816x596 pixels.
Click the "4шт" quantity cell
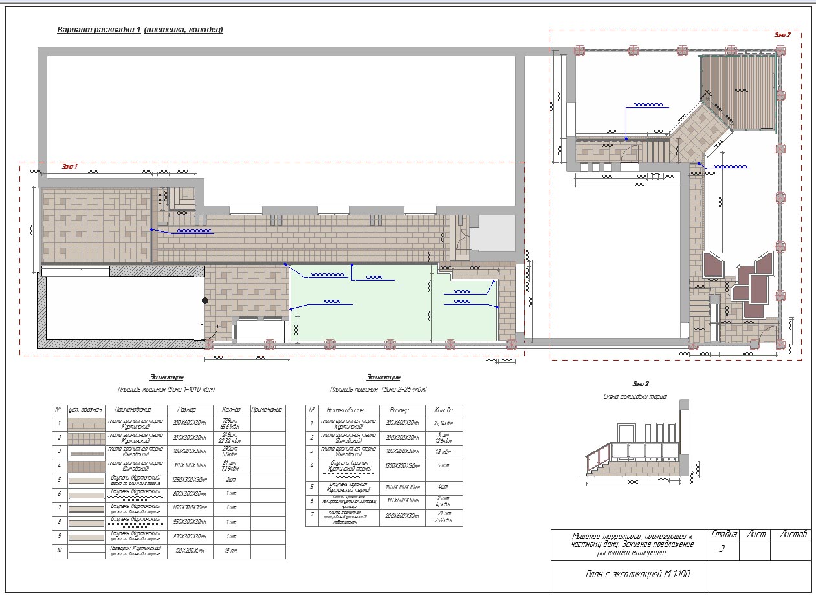click(444, 487)
